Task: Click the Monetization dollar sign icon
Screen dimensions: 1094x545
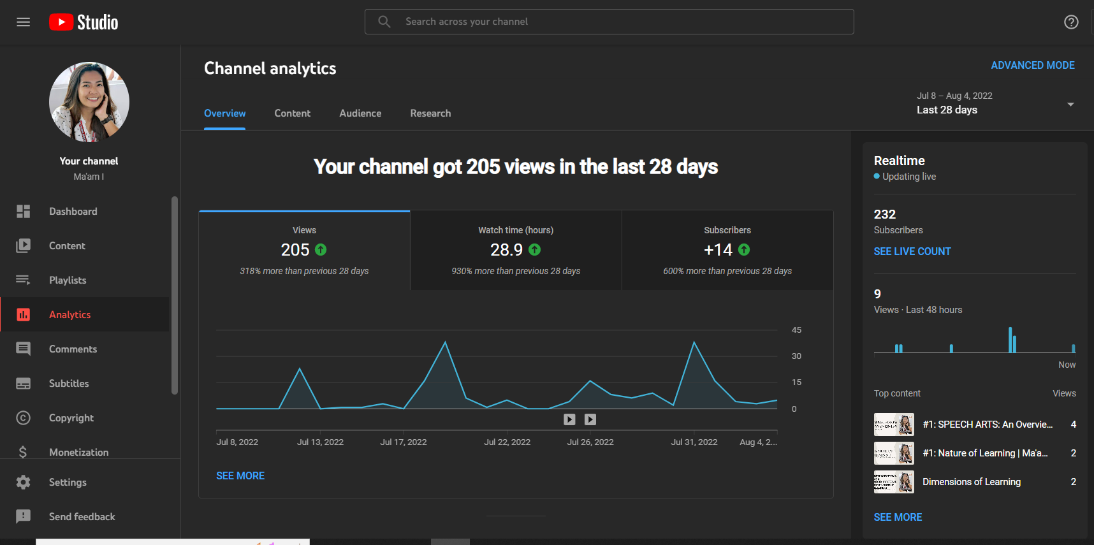Action: tap(24, 452)
